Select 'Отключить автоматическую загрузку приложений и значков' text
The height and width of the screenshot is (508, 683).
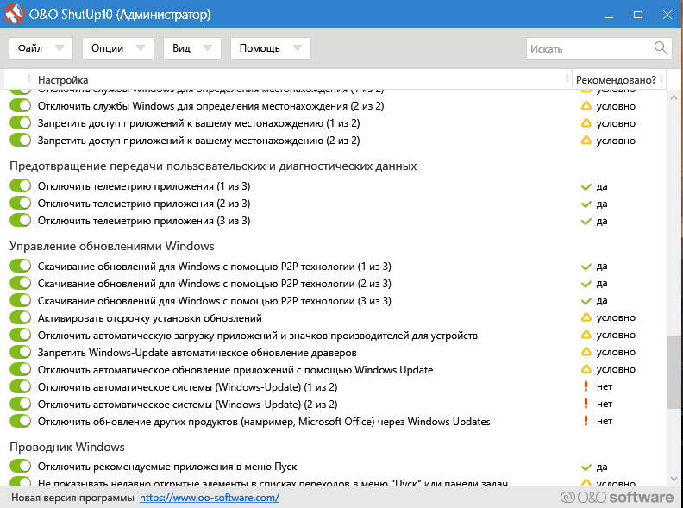pyautogui.click(x=258, y=336)
